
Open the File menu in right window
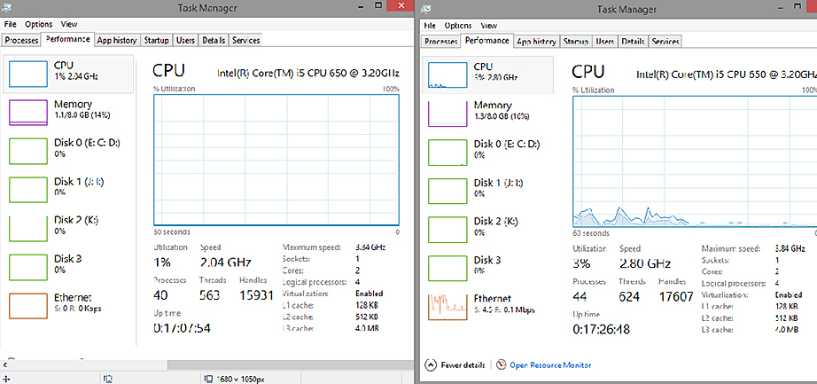430,26
